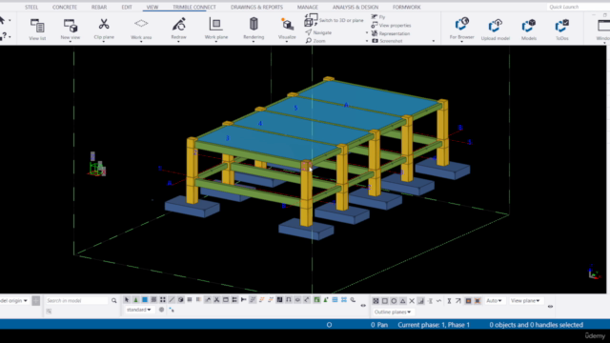Click the Quick Launch search box
This screenshot has height=343, width=610.
(x=578, y=7)
